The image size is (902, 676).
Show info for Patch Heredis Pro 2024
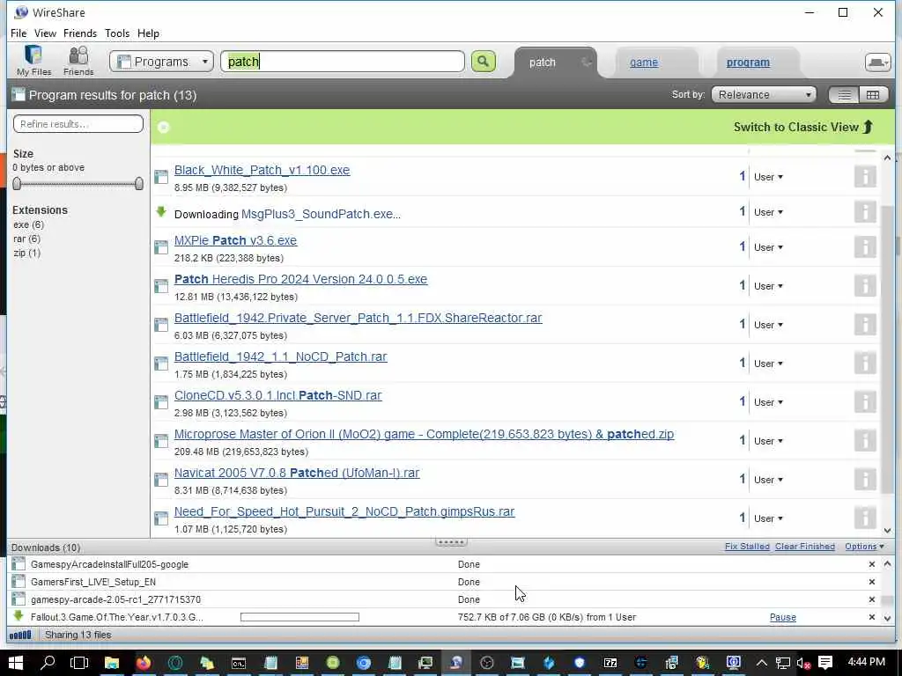[x=865, y=286]
